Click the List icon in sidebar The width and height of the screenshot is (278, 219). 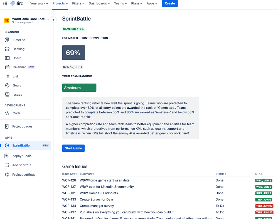[x=7, y=76]
